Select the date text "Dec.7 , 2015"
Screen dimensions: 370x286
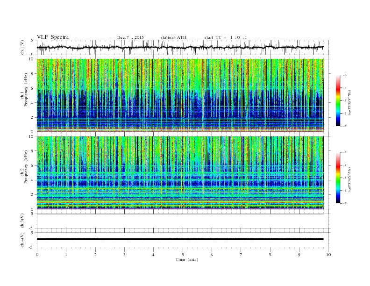tap(130, 37)
